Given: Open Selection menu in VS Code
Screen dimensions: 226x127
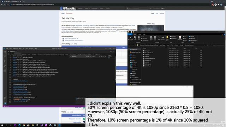Looking at the screenshot, I should coord(15,49).
